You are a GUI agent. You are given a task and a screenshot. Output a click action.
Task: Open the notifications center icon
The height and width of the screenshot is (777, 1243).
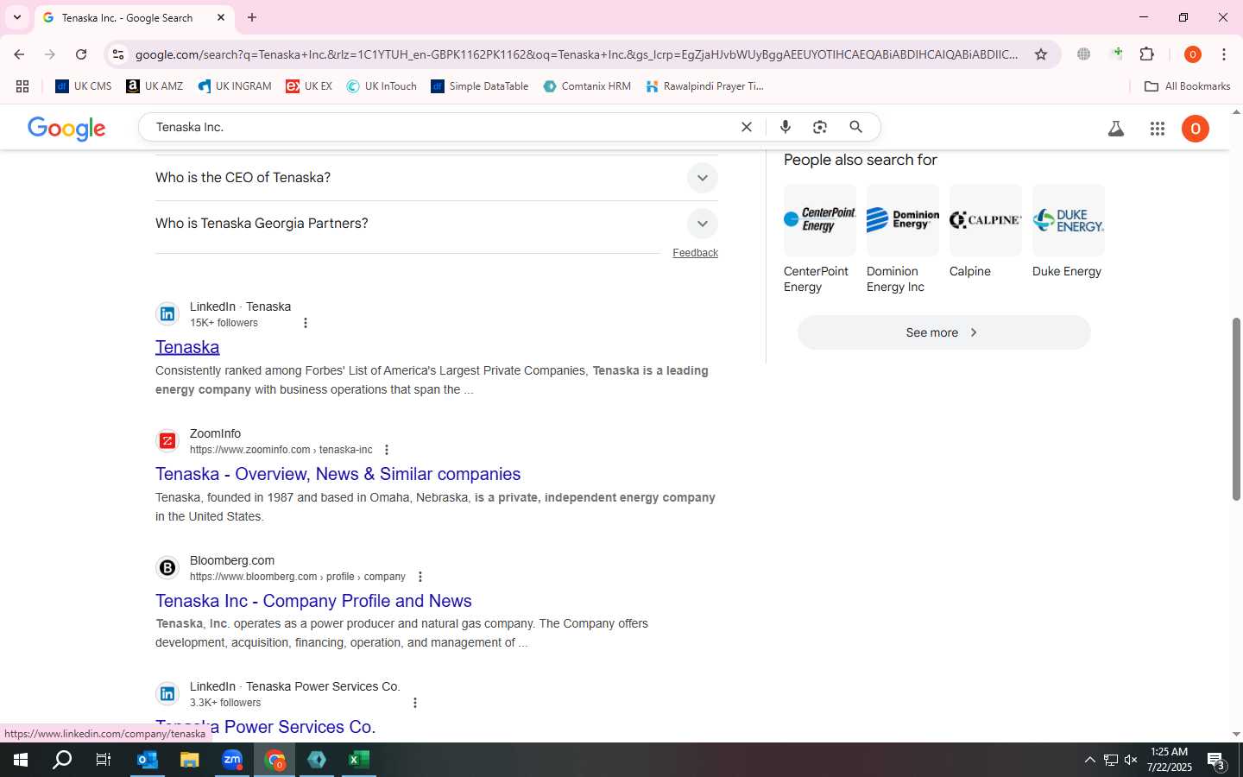[x=1217, y=761]
